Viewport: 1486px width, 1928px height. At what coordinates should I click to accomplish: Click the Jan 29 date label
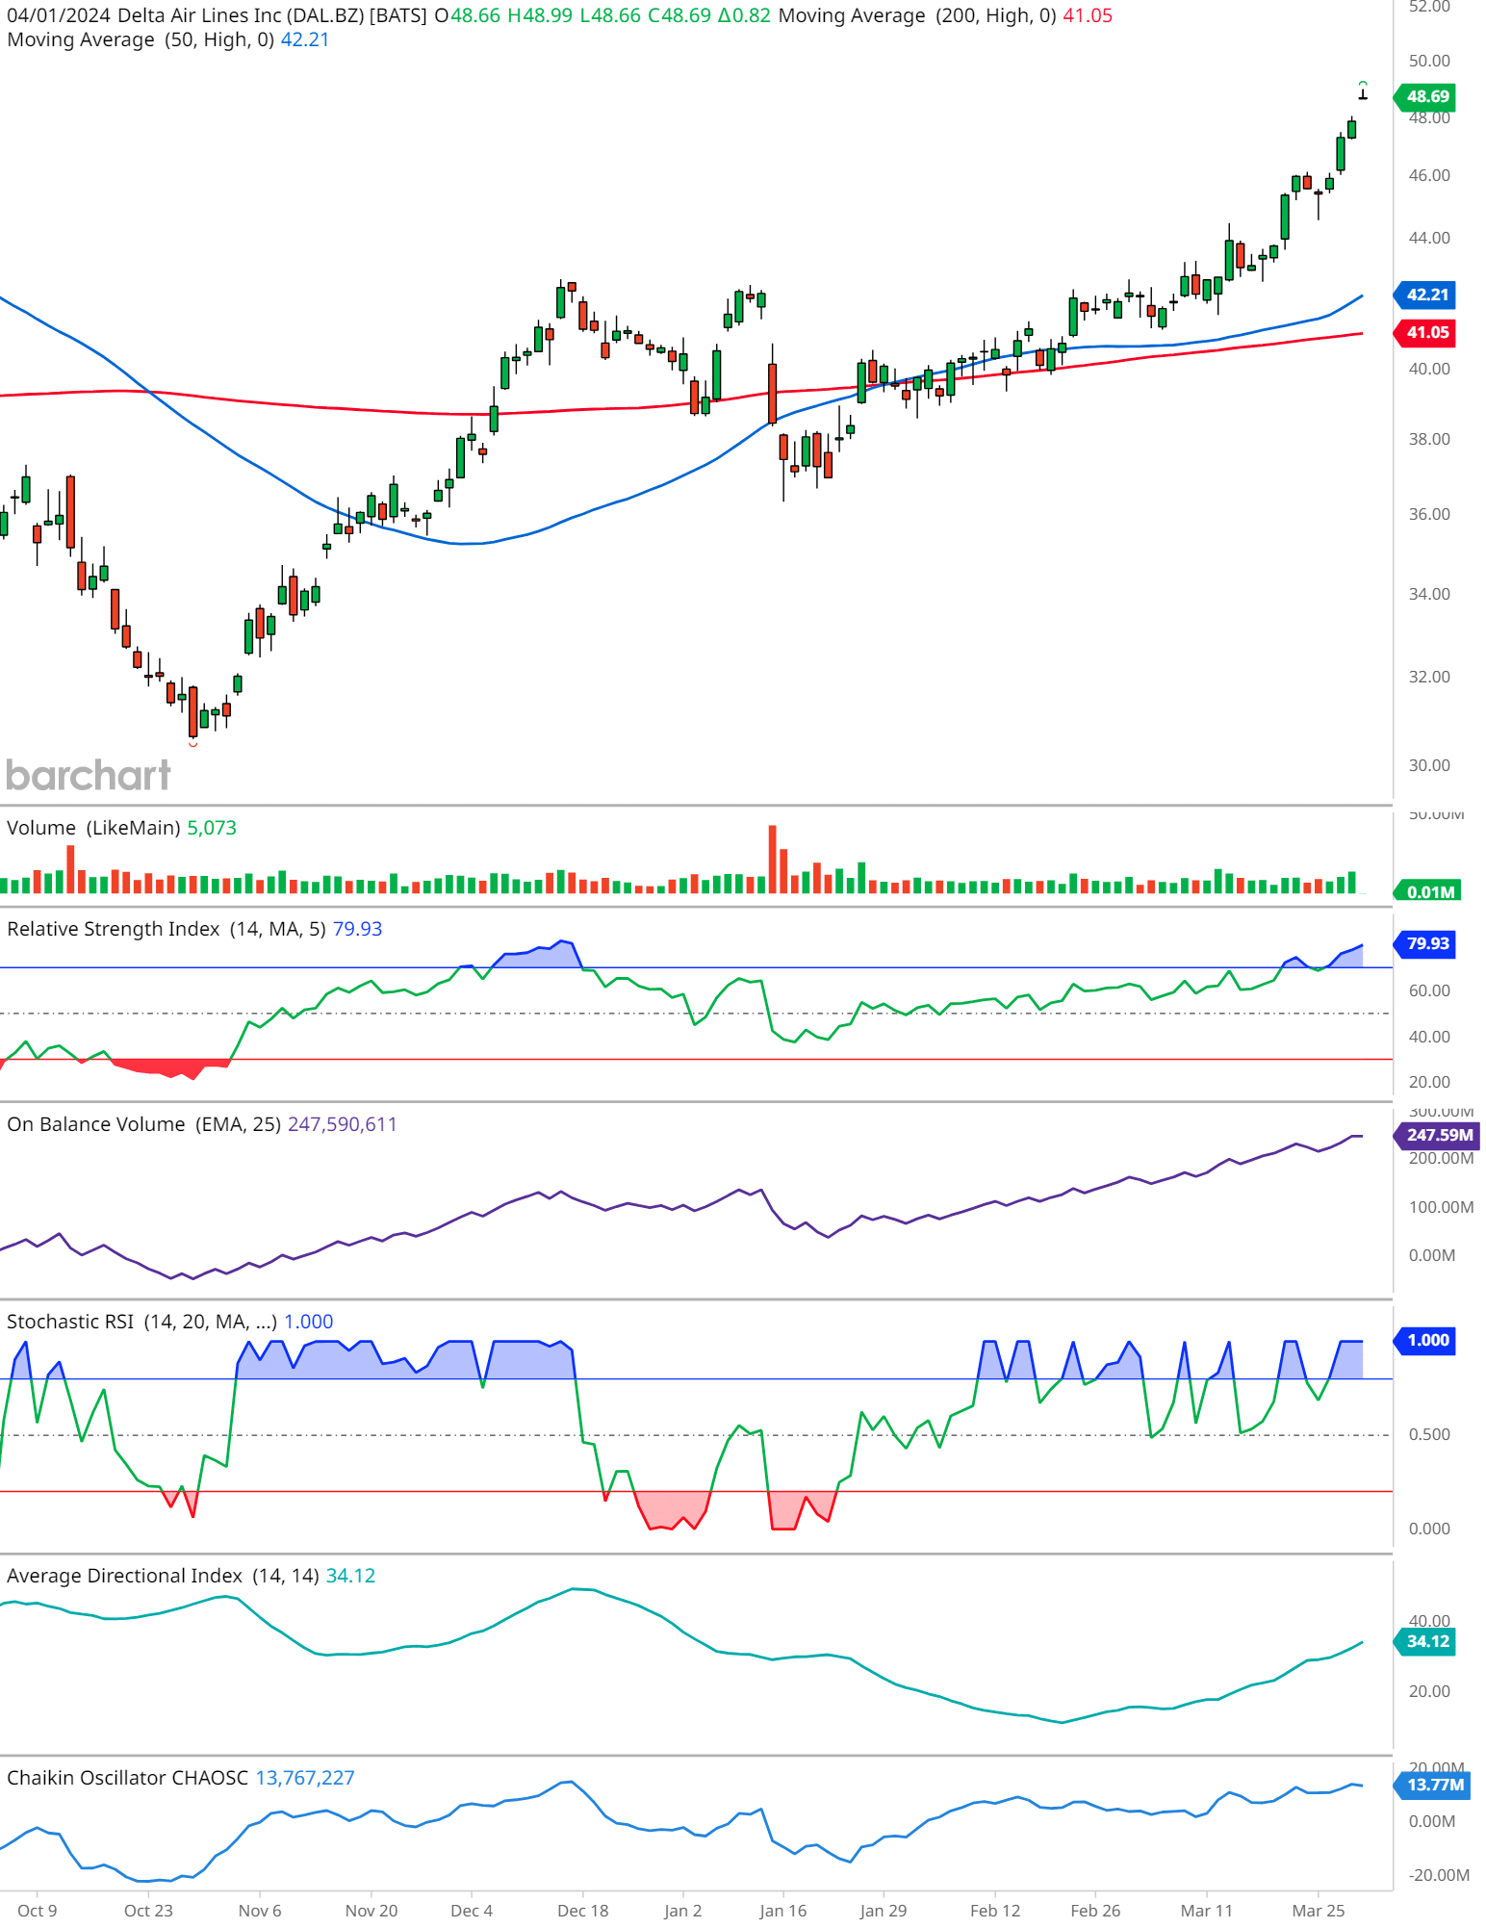[x=884, y=1911]
